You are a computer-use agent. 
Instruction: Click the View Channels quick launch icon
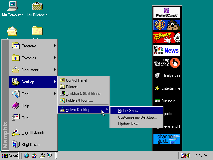(x=50, y=156)
